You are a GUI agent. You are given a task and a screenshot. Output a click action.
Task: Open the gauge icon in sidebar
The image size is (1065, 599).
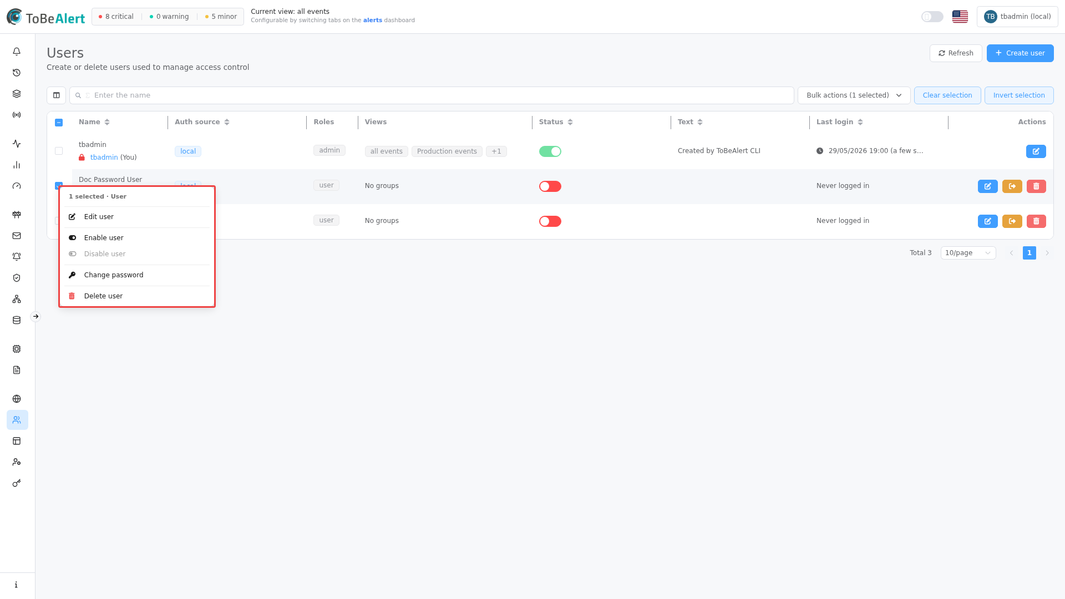pos(17,186)
